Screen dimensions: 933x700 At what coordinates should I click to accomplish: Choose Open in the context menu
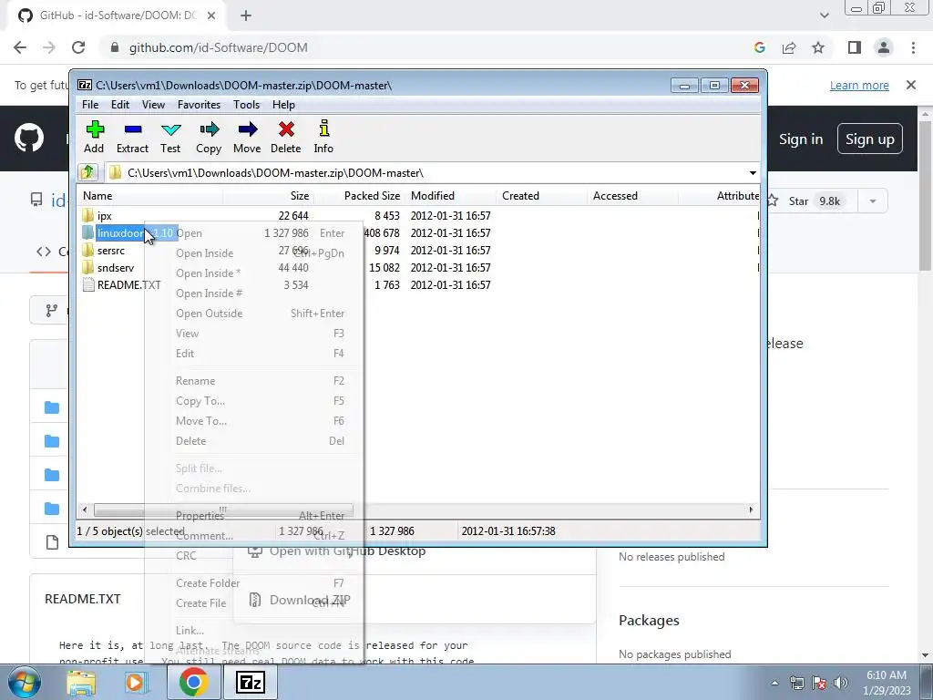255,233
